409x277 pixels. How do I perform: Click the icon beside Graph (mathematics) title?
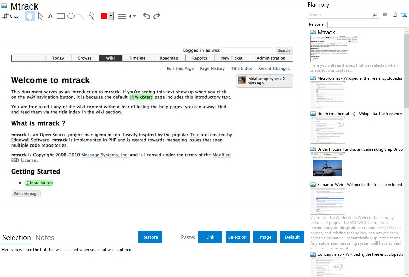coord(313,114)
